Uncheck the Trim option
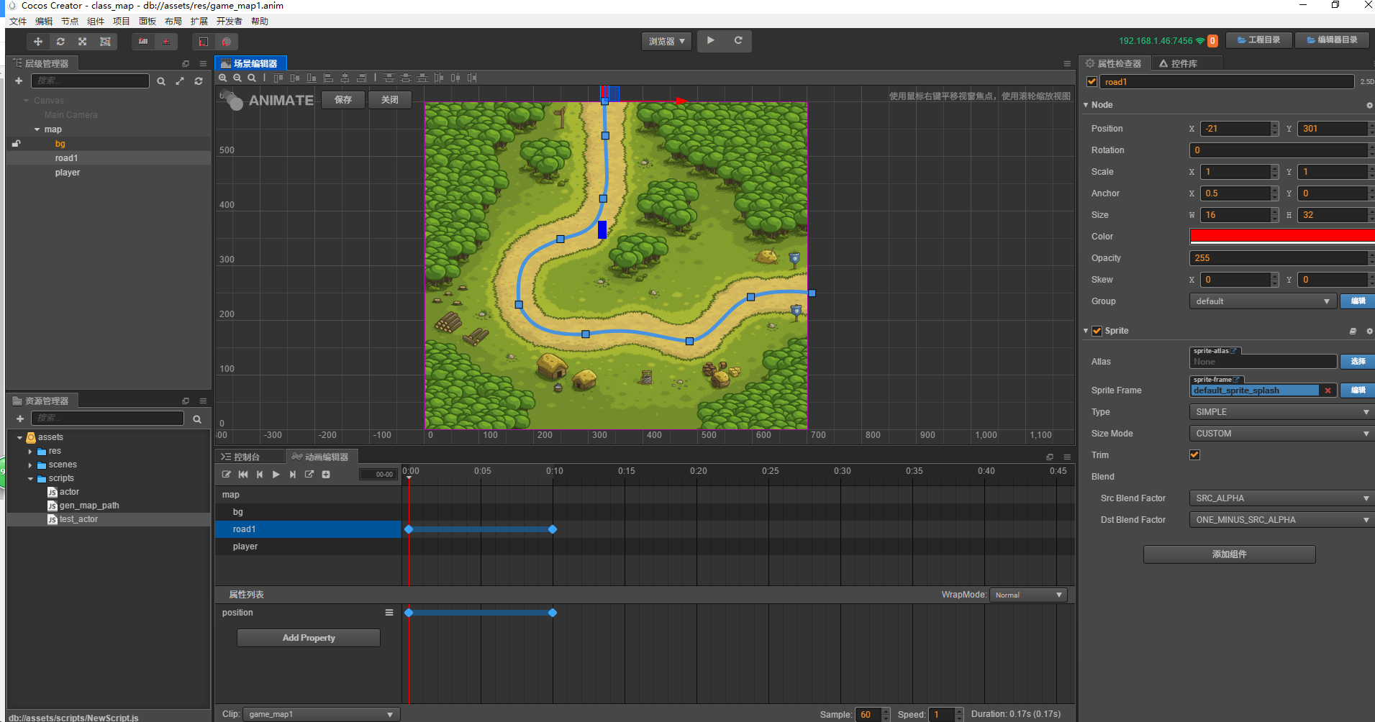 [1194, 454]
